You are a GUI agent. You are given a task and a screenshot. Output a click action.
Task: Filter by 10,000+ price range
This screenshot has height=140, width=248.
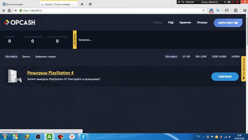236,56
